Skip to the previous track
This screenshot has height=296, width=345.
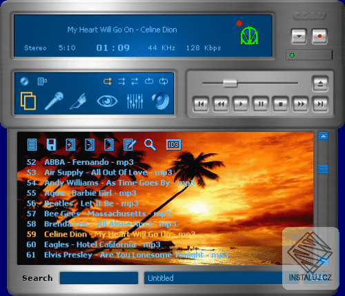click(201, 104)
